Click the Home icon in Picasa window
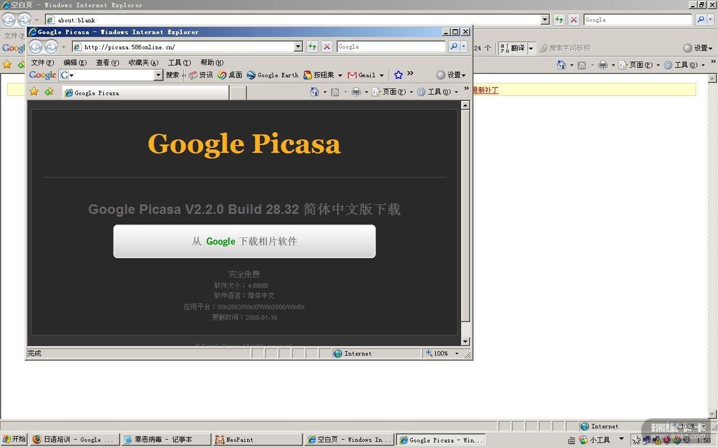The height and width of the screenshot is (448, 718). click(x=315, y=92)
